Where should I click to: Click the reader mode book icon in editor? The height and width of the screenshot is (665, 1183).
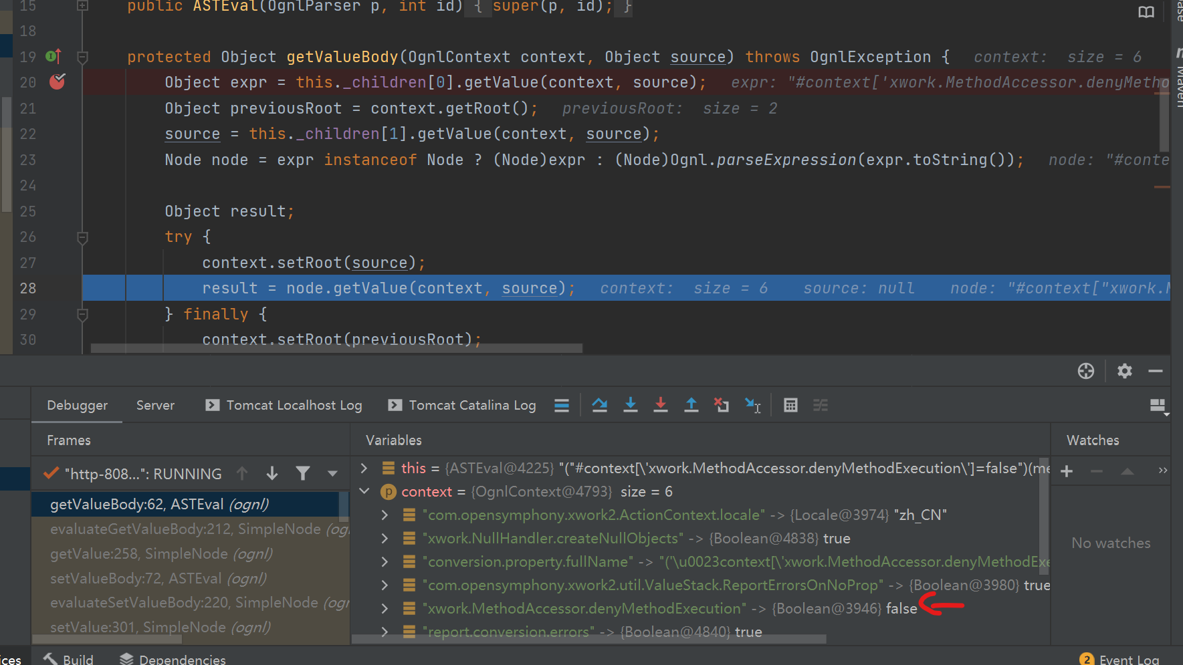pyautogui.click(x=1146, y=12)
